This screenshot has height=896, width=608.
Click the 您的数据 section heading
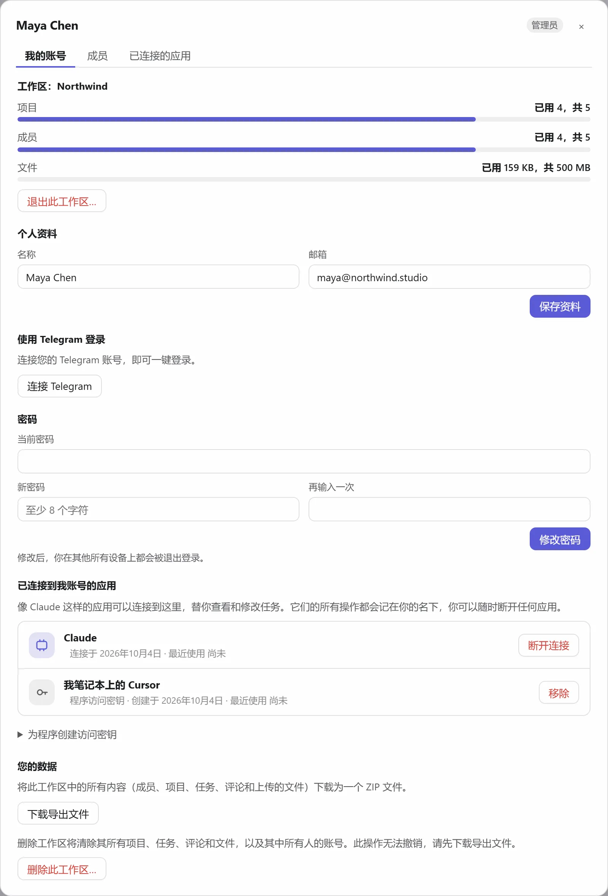[x=37, y=766]
